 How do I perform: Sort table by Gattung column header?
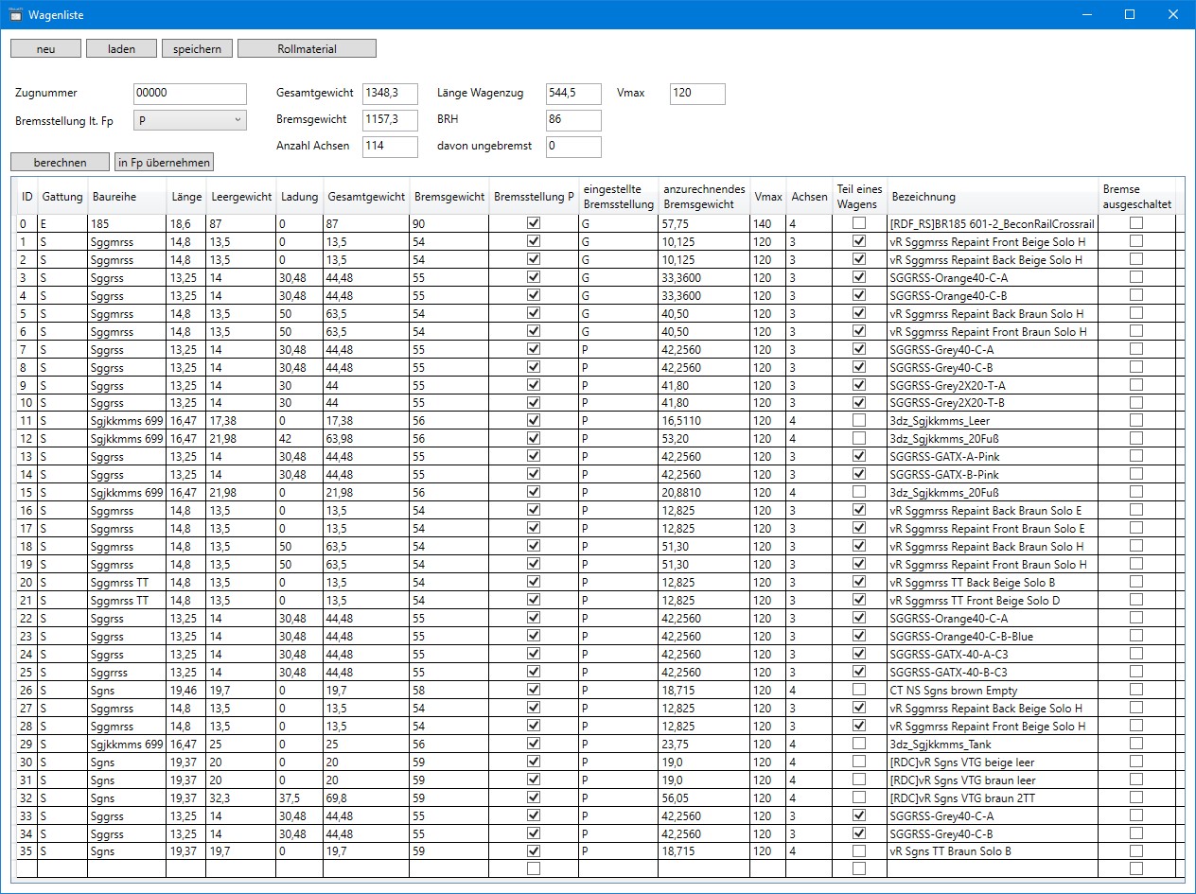coord(62,197)
